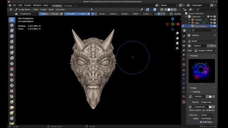Collapse the Collection tree in outliner
The image size is (228, 128).
click(x=186, y=17)
